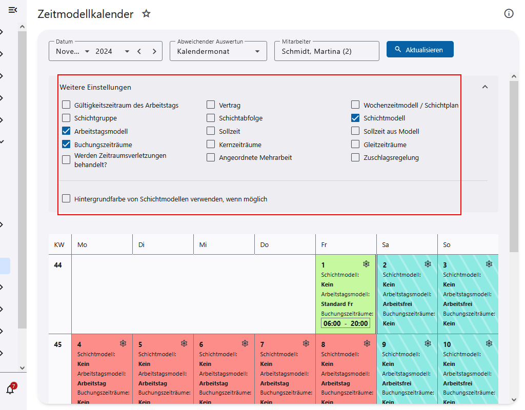
Task: Mark Zeitmodellkalender as favorite with star
Action: pos(146,14)
